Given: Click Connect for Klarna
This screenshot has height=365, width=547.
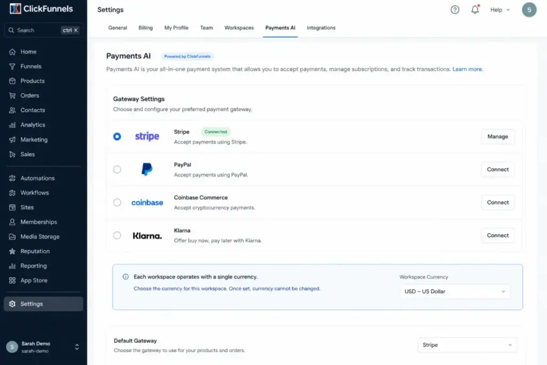Looking at the screenshot, I should click(498, 236).
